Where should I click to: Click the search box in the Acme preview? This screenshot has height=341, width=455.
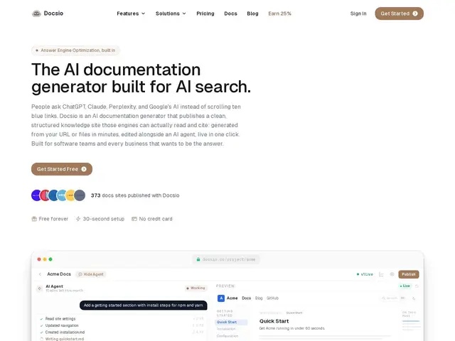[x=393, y=298]
